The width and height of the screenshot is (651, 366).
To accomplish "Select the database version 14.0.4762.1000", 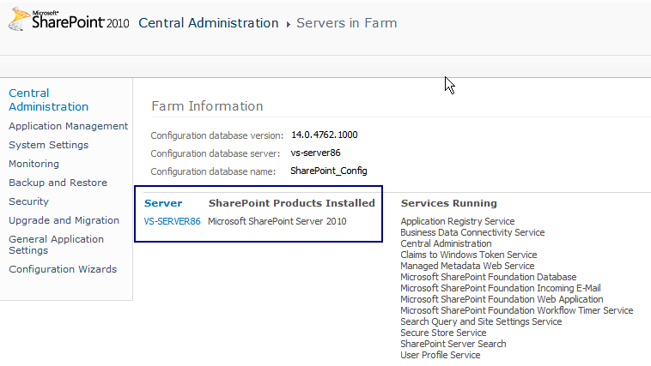I will tap(325, 135).
